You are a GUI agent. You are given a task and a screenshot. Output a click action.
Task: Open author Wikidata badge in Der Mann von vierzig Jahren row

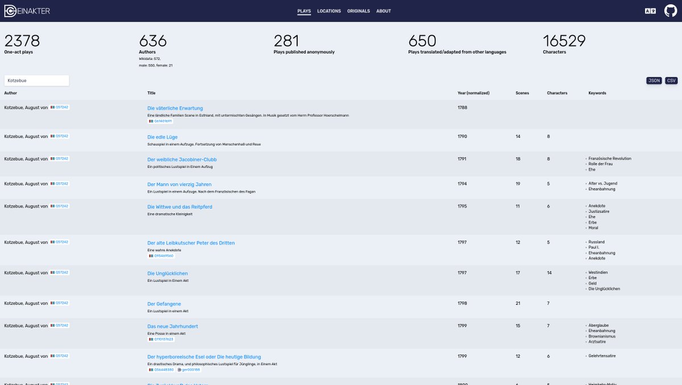[60, 184]
